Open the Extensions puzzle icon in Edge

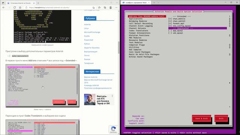point(99,7)
